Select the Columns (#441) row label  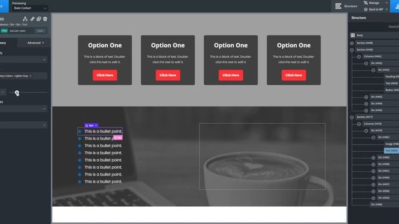[x=373, y=57]
